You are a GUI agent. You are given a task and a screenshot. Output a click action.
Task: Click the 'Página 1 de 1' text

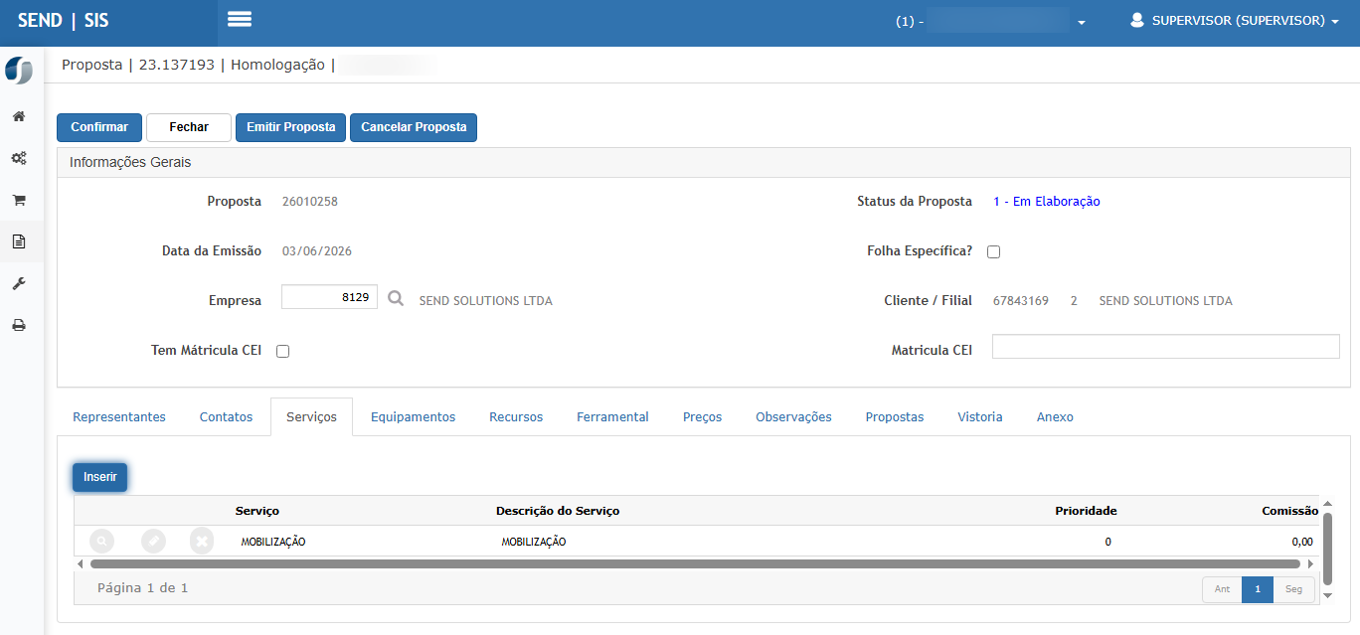point(143,587)
